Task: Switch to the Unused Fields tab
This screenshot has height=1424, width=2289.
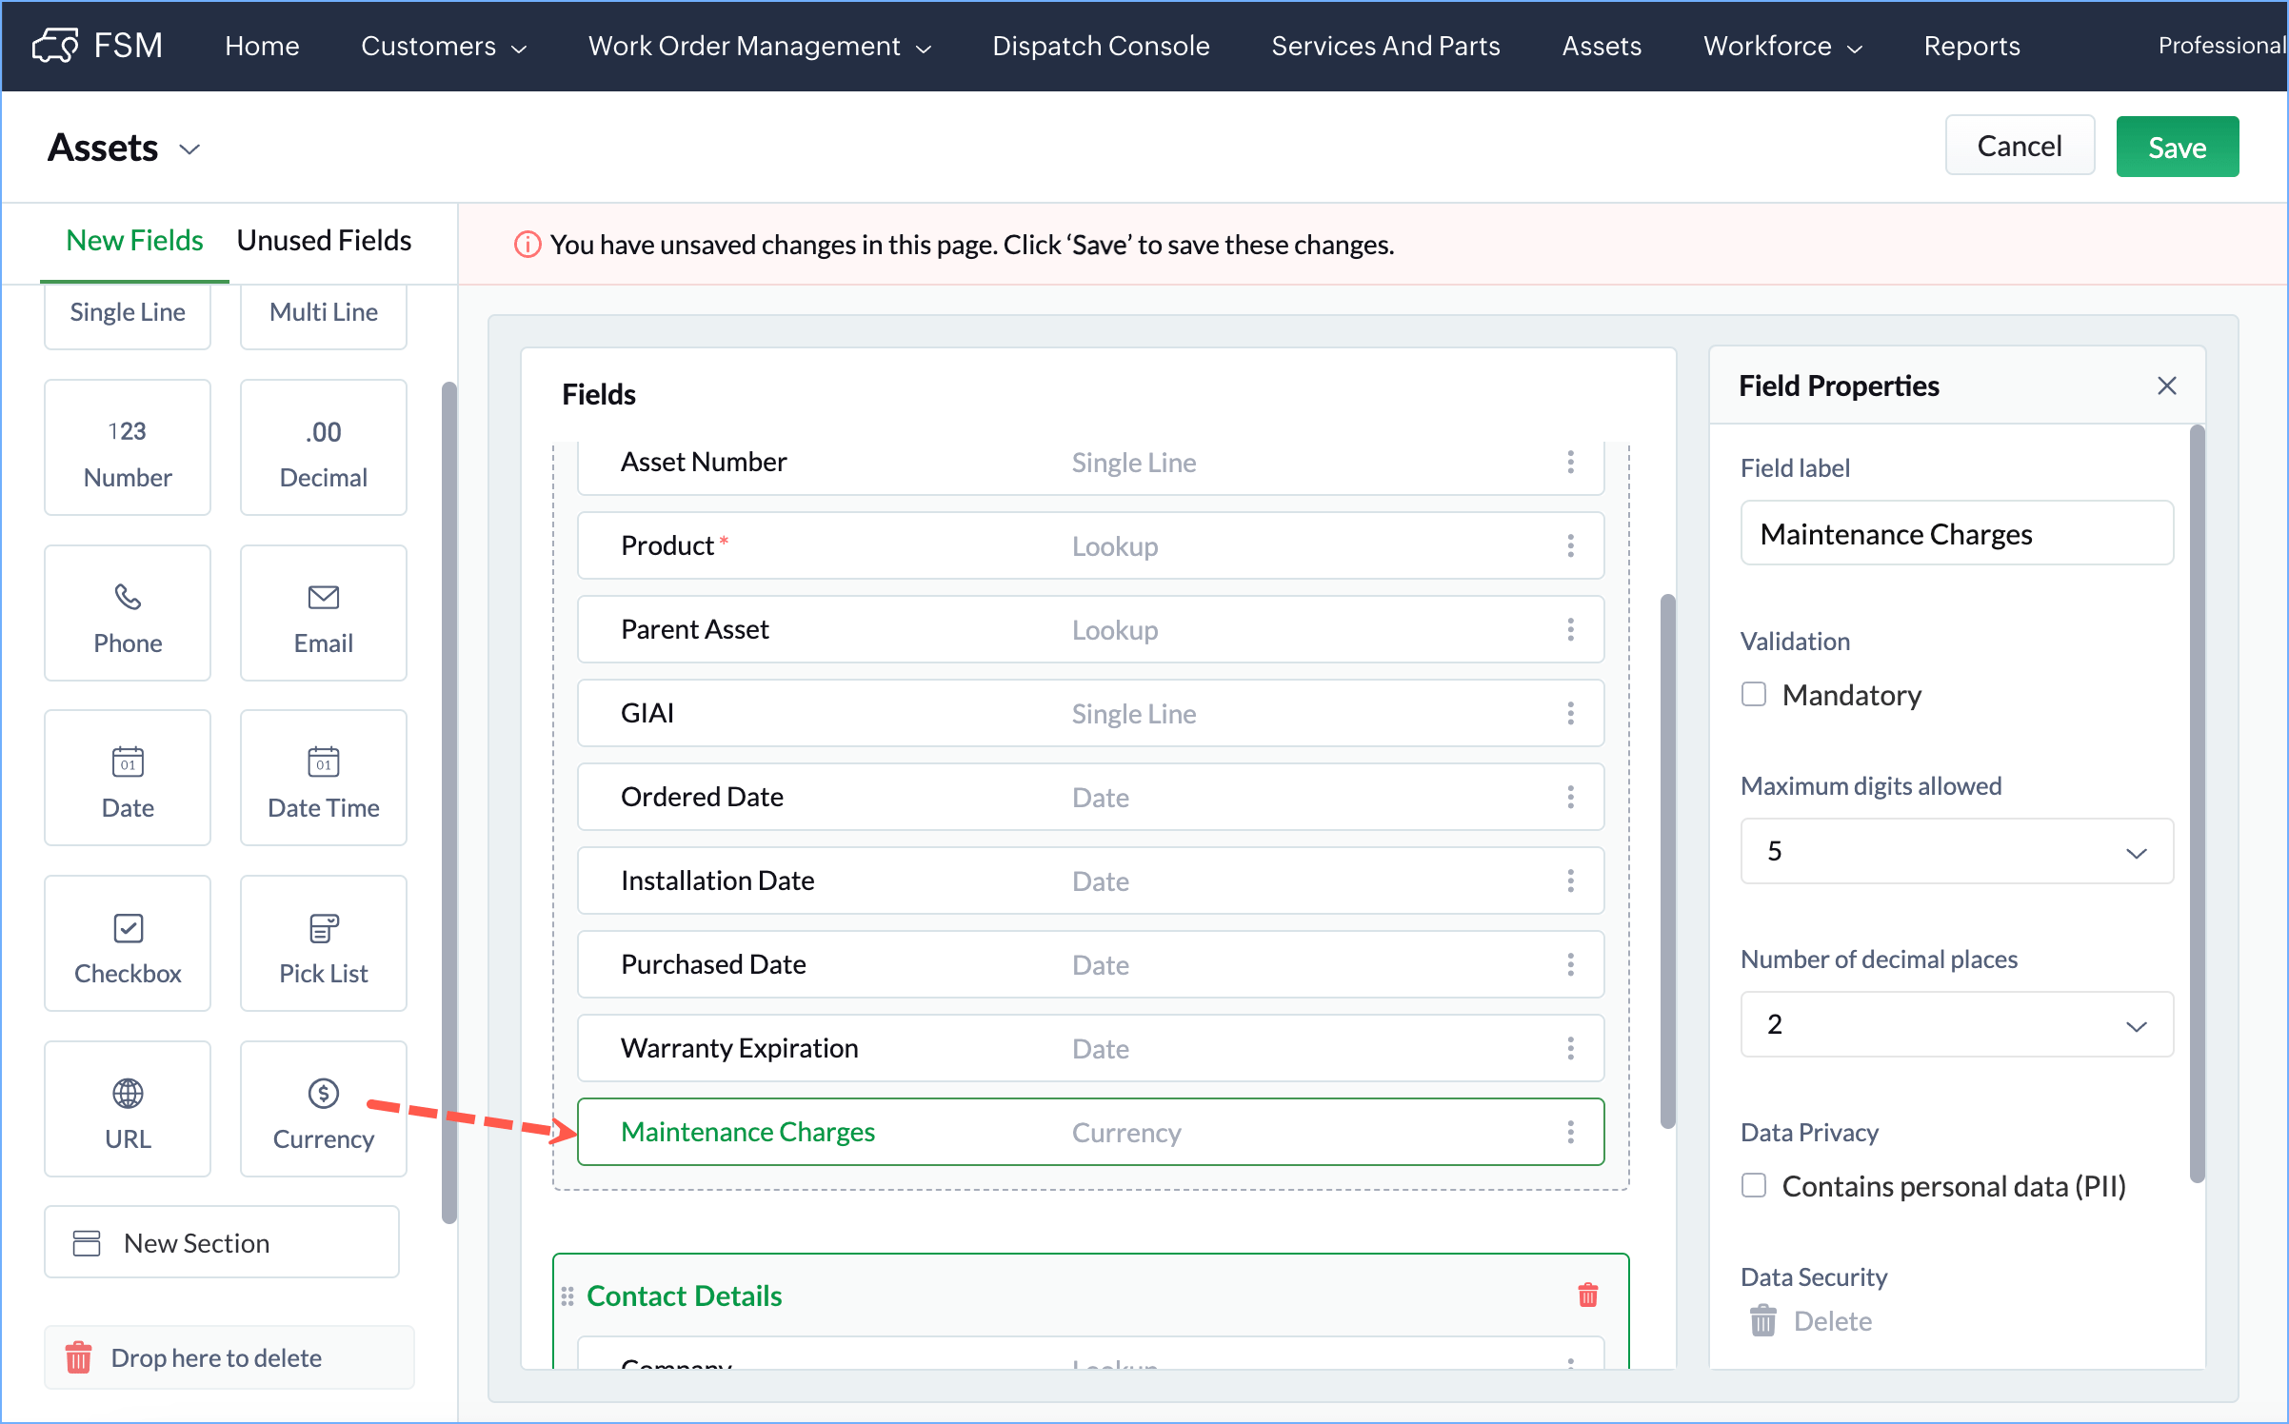Action: point(324,241)
